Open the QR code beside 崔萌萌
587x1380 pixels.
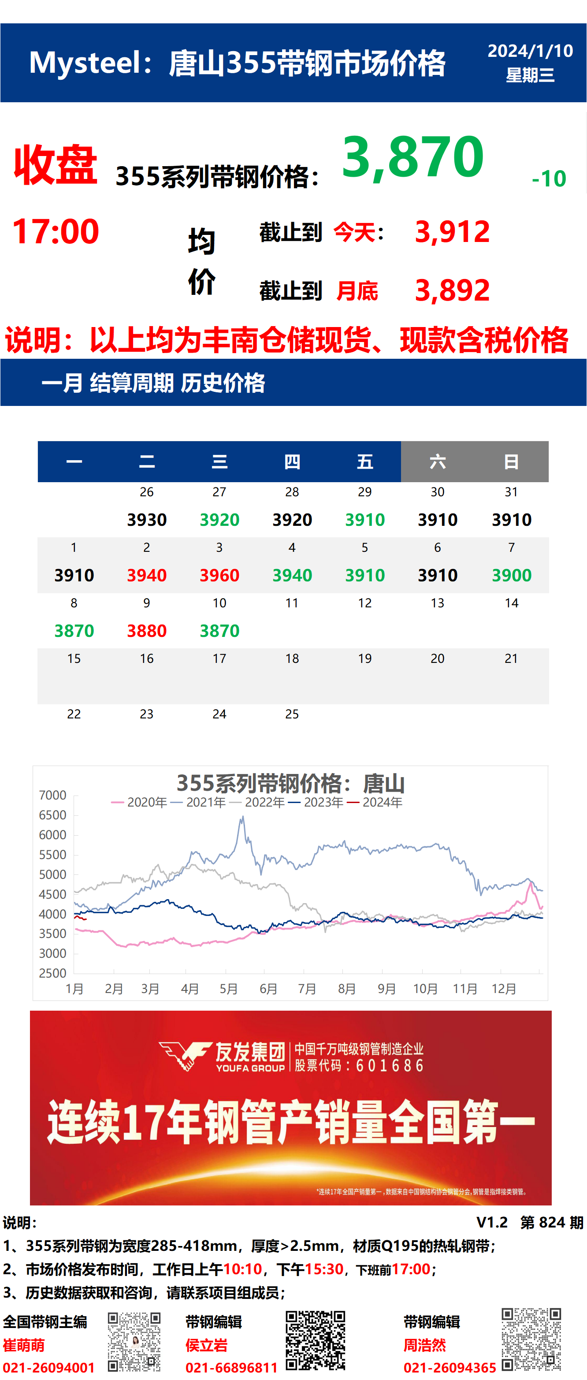click(134, 1341)
